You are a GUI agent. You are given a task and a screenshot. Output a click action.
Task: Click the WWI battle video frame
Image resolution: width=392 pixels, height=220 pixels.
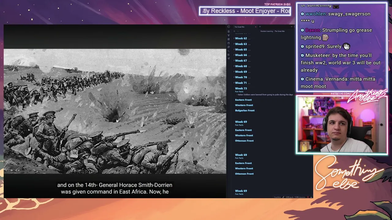[115, 111]
